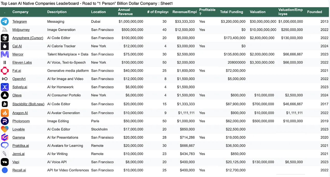Open the Jenni.ai link
This screenshot has height=177, width=330.
point(18,154)
